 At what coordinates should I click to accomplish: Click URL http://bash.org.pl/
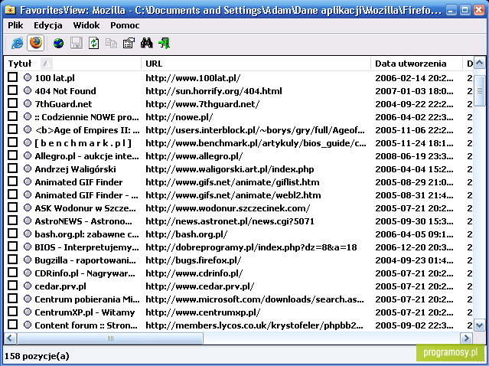[x=186, y=234]
